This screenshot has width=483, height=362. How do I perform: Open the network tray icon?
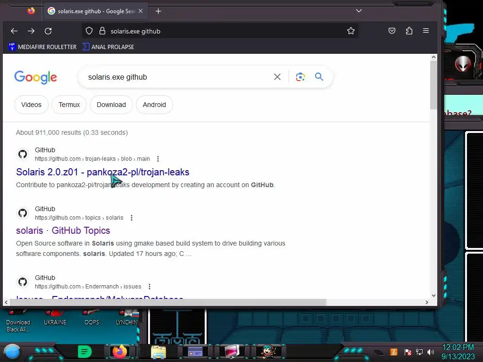pyautogui.click(x=419, y=352)
